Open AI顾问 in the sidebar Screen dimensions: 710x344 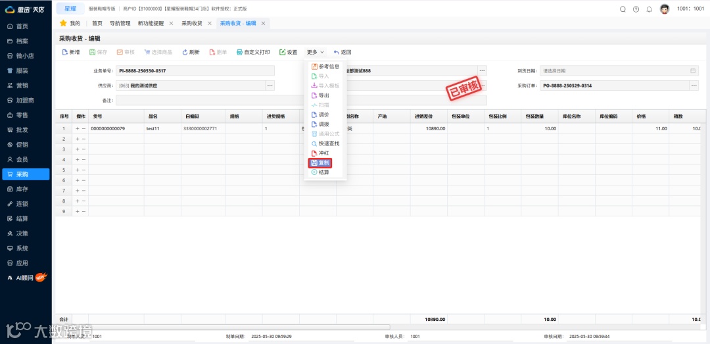tap(26, 278)
